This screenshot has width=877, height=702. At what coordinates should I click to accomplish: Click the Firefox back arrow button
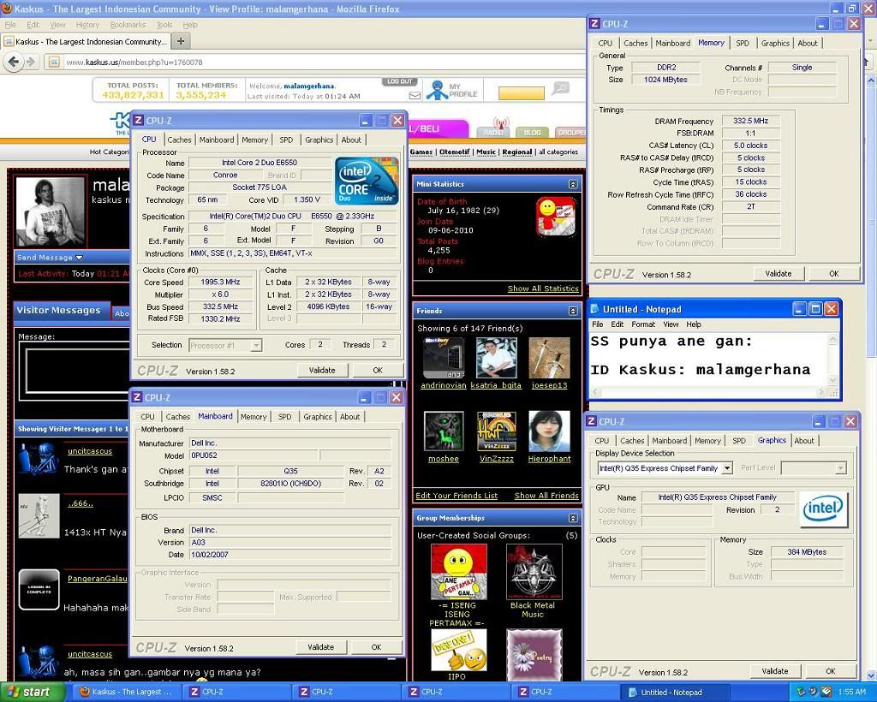coord(14,62)
